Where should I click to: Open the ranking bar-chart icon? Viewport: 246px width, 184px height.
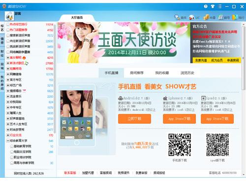click(x=235, y=17)
